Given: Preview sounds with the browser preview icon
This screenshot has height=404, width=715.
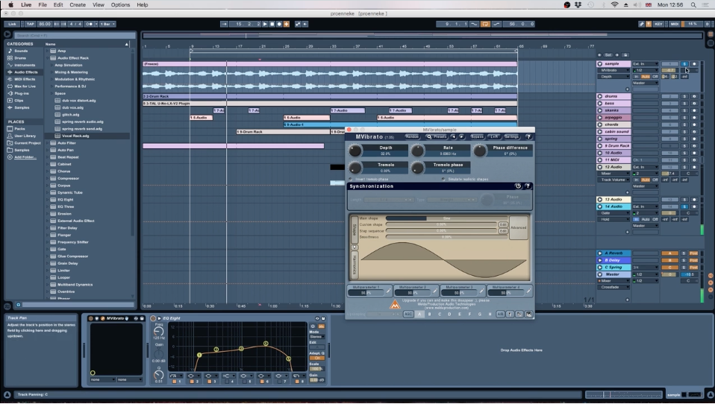Looking at the screenshot, I should [18, 305].
